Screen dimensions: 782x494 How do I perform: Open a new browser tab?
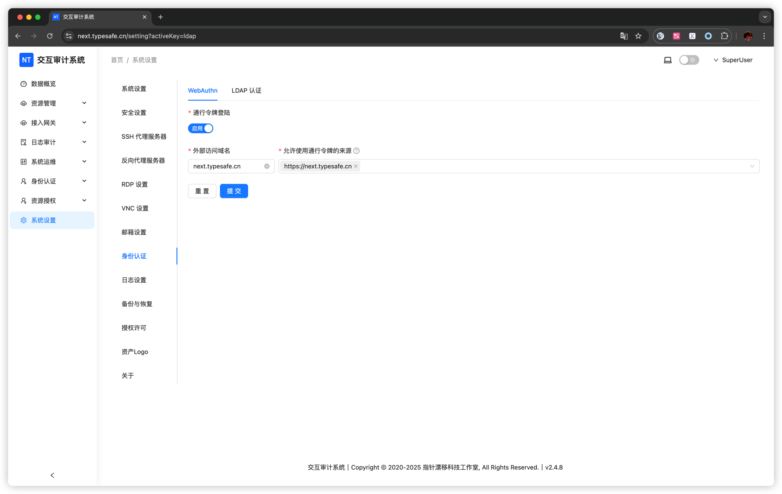[160, 17]
